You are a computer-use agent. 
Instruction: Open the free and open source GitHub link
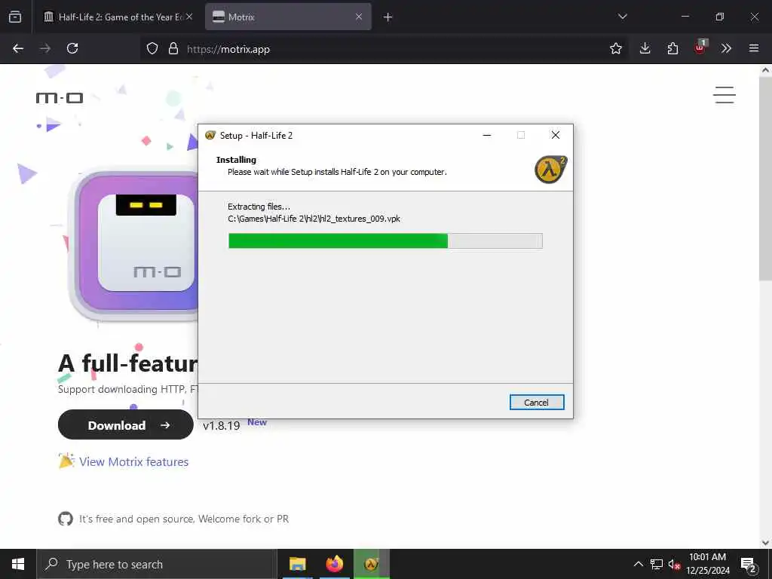184,519
